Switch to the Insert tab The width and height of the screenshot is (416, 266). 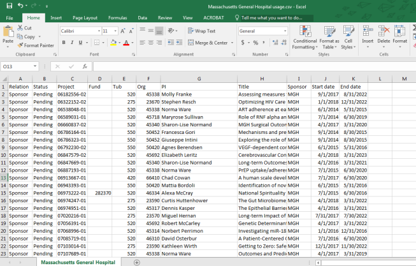56,18
